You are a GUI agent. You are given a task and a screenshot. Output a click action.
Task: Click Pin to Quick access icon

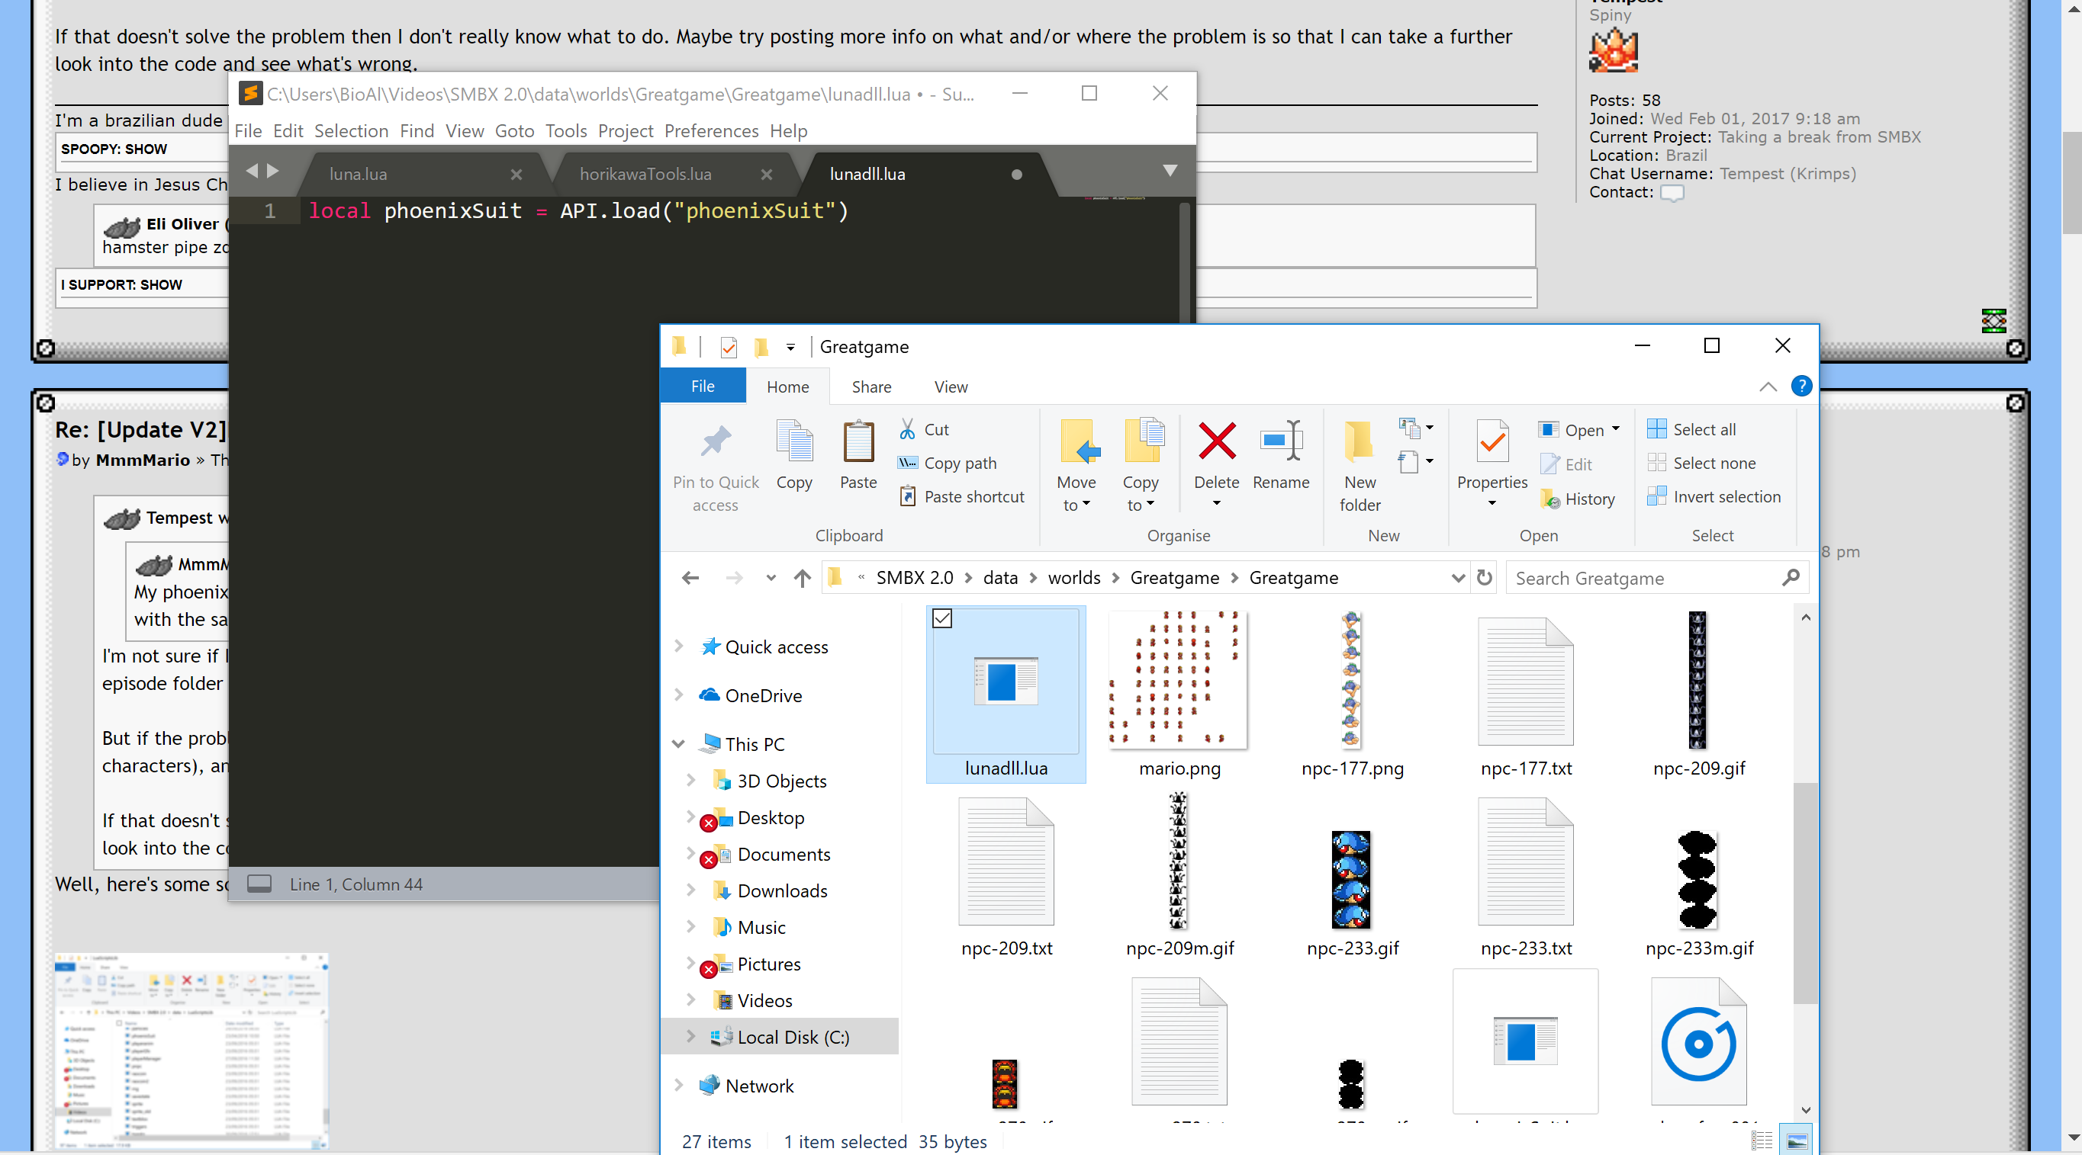point(716,443)
